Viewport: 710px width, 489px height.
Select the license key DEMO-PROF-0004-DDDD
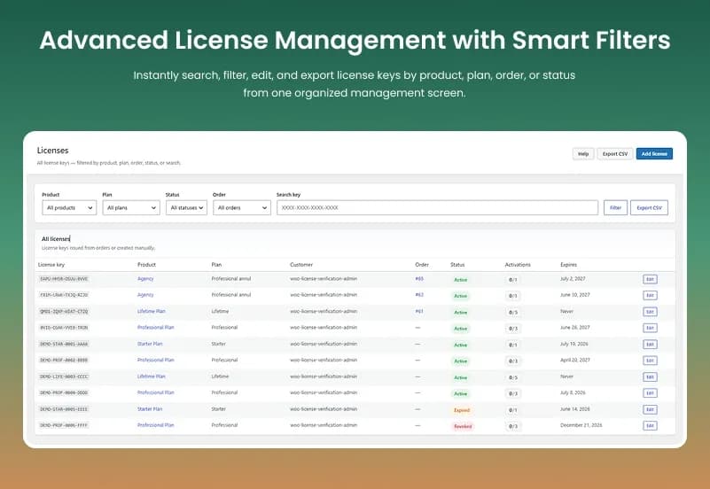point(64,393)
